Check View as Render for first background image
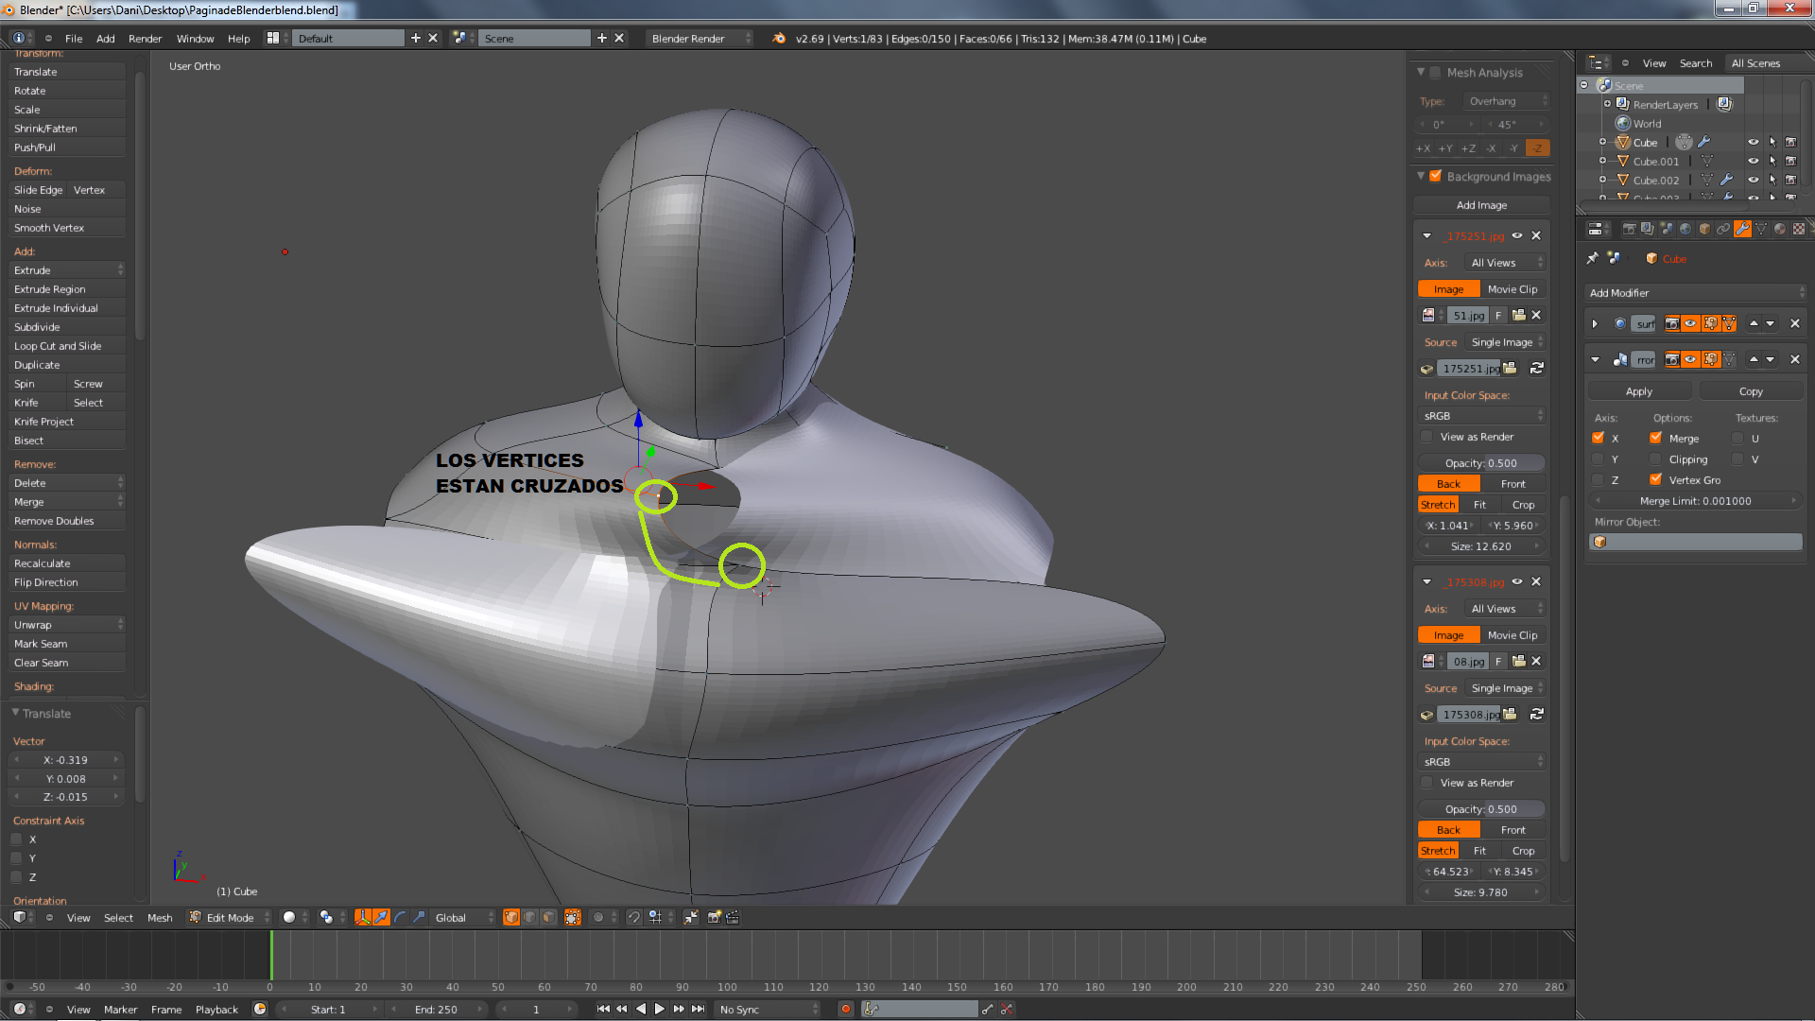 (x=1426, y=437)
